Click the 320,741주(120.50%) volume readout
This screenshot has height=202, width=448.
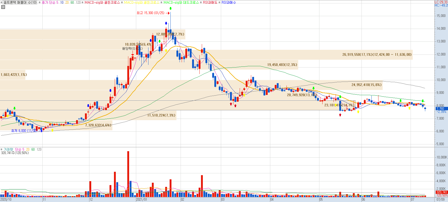[15, 153]
